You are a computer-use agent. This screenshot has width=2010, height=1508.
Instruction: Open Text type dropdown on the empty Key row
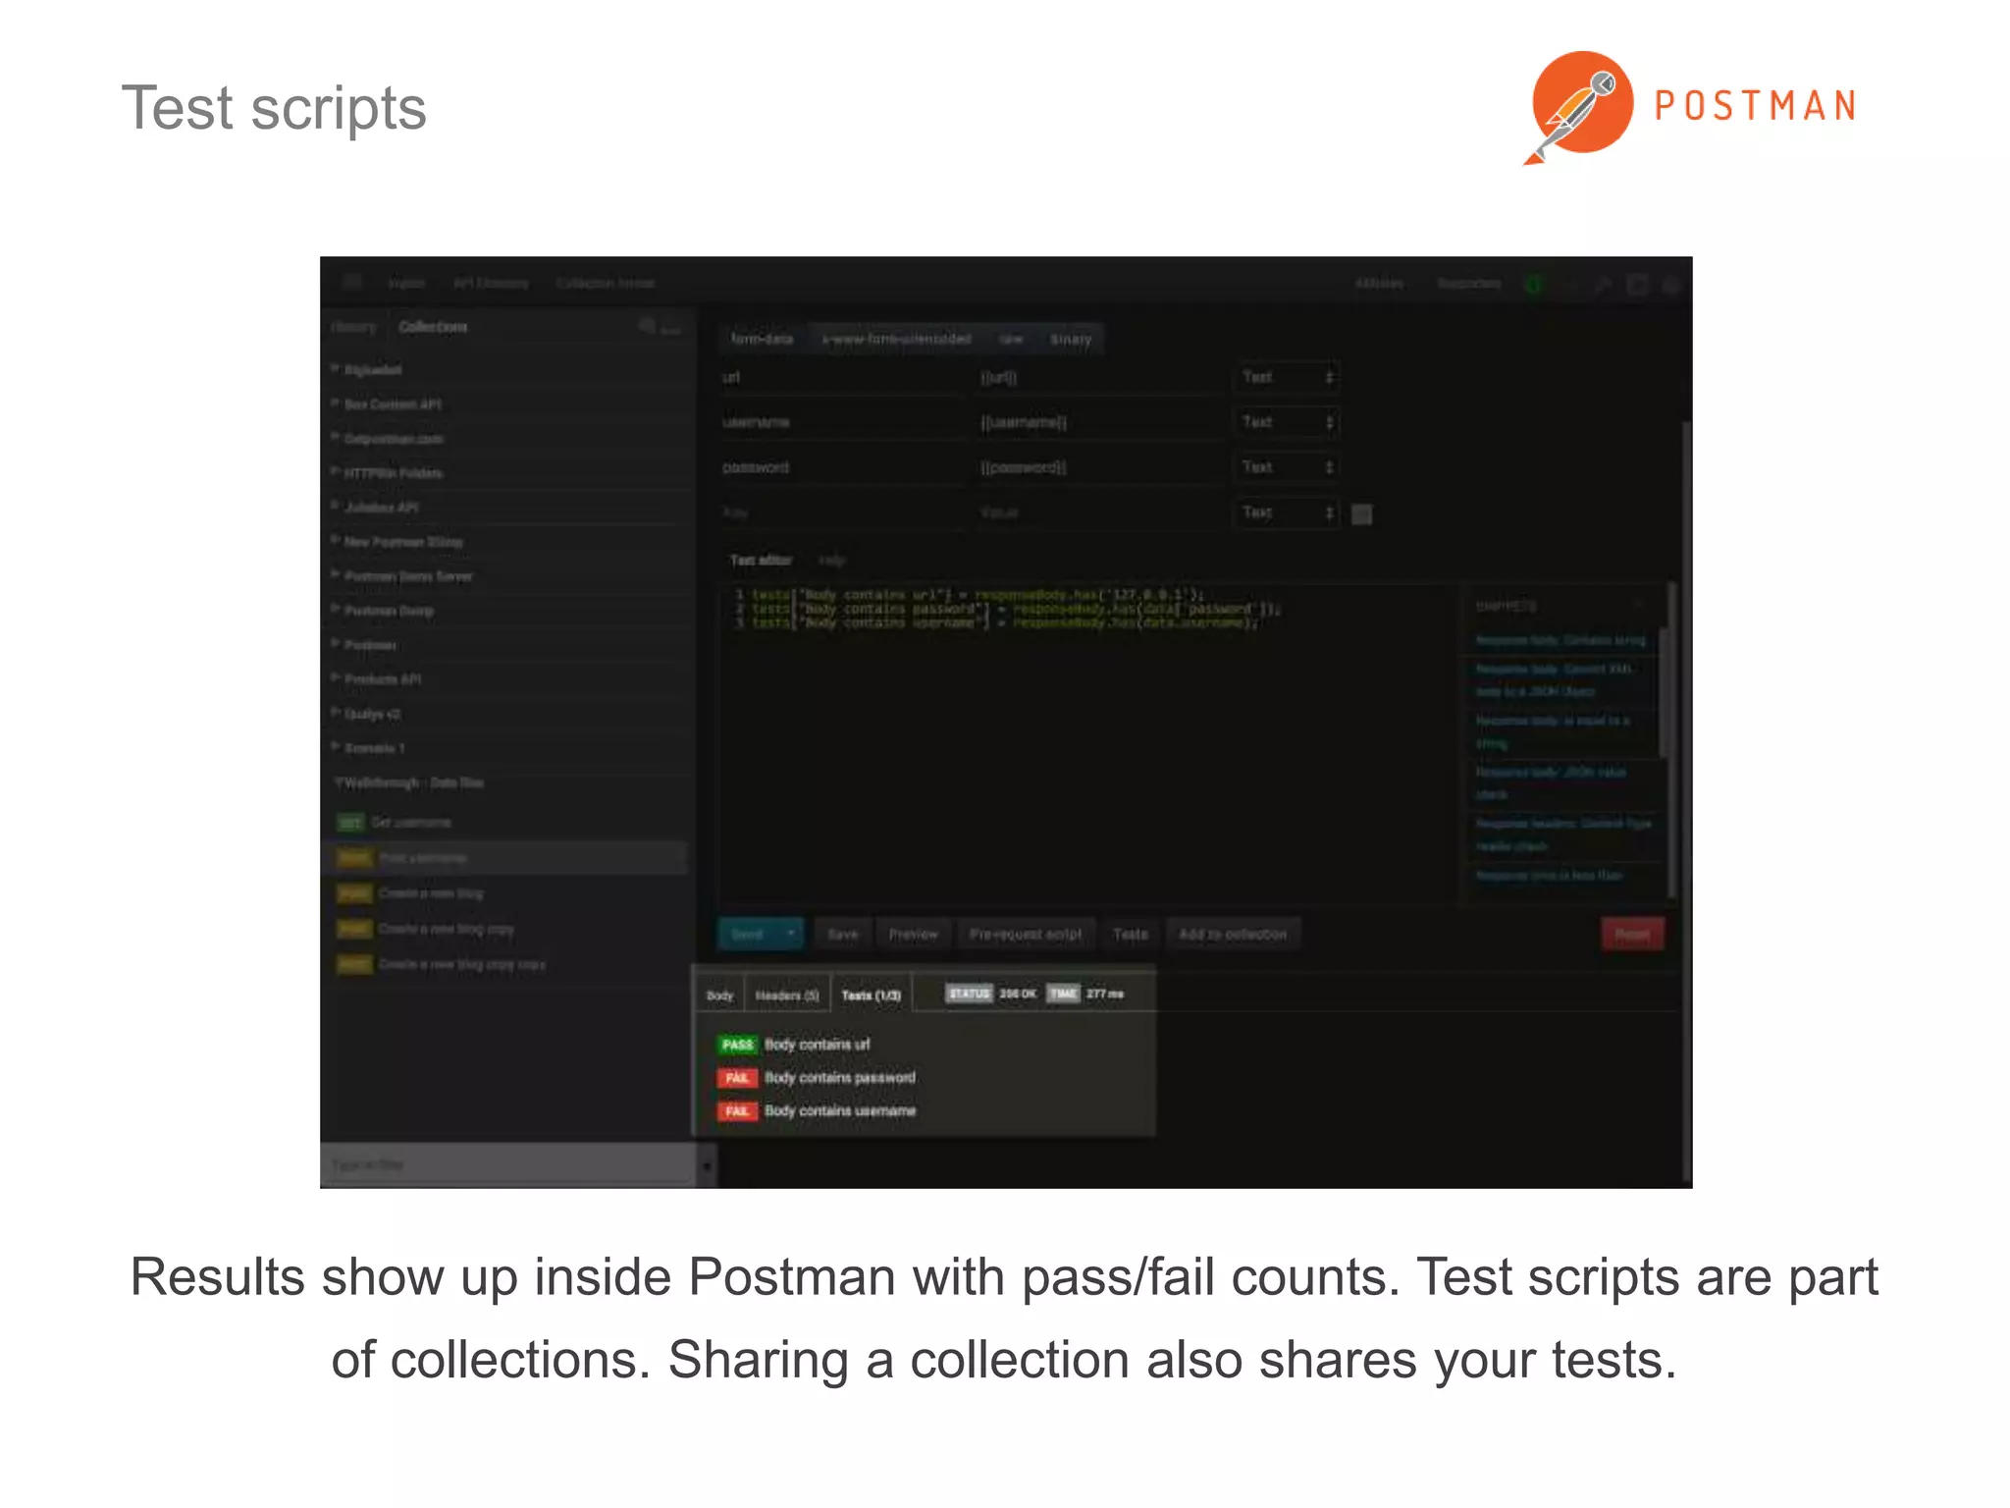point(1286,512)
